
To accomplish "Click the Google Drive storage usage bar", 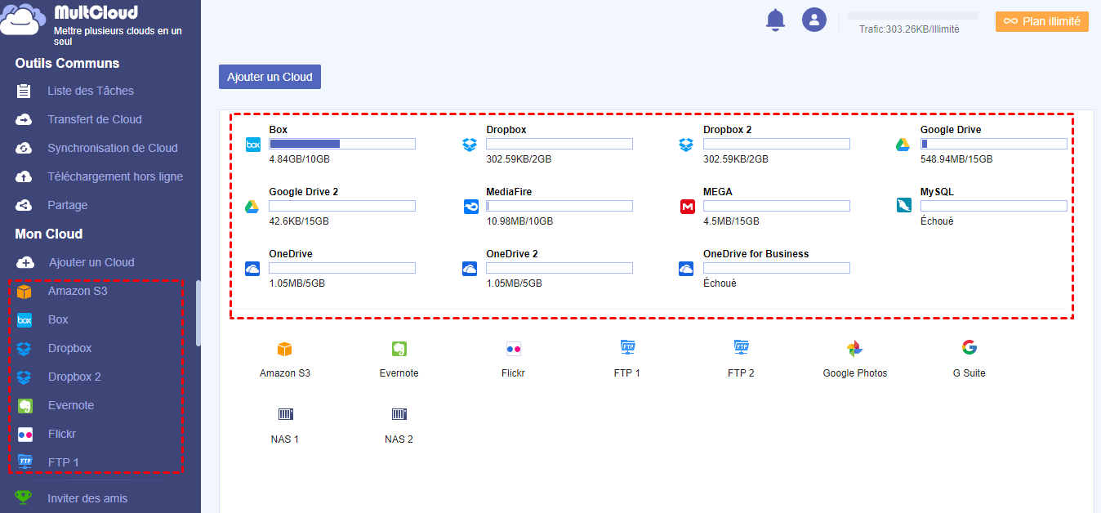I will pyautogui.click(x=993, y=144).
